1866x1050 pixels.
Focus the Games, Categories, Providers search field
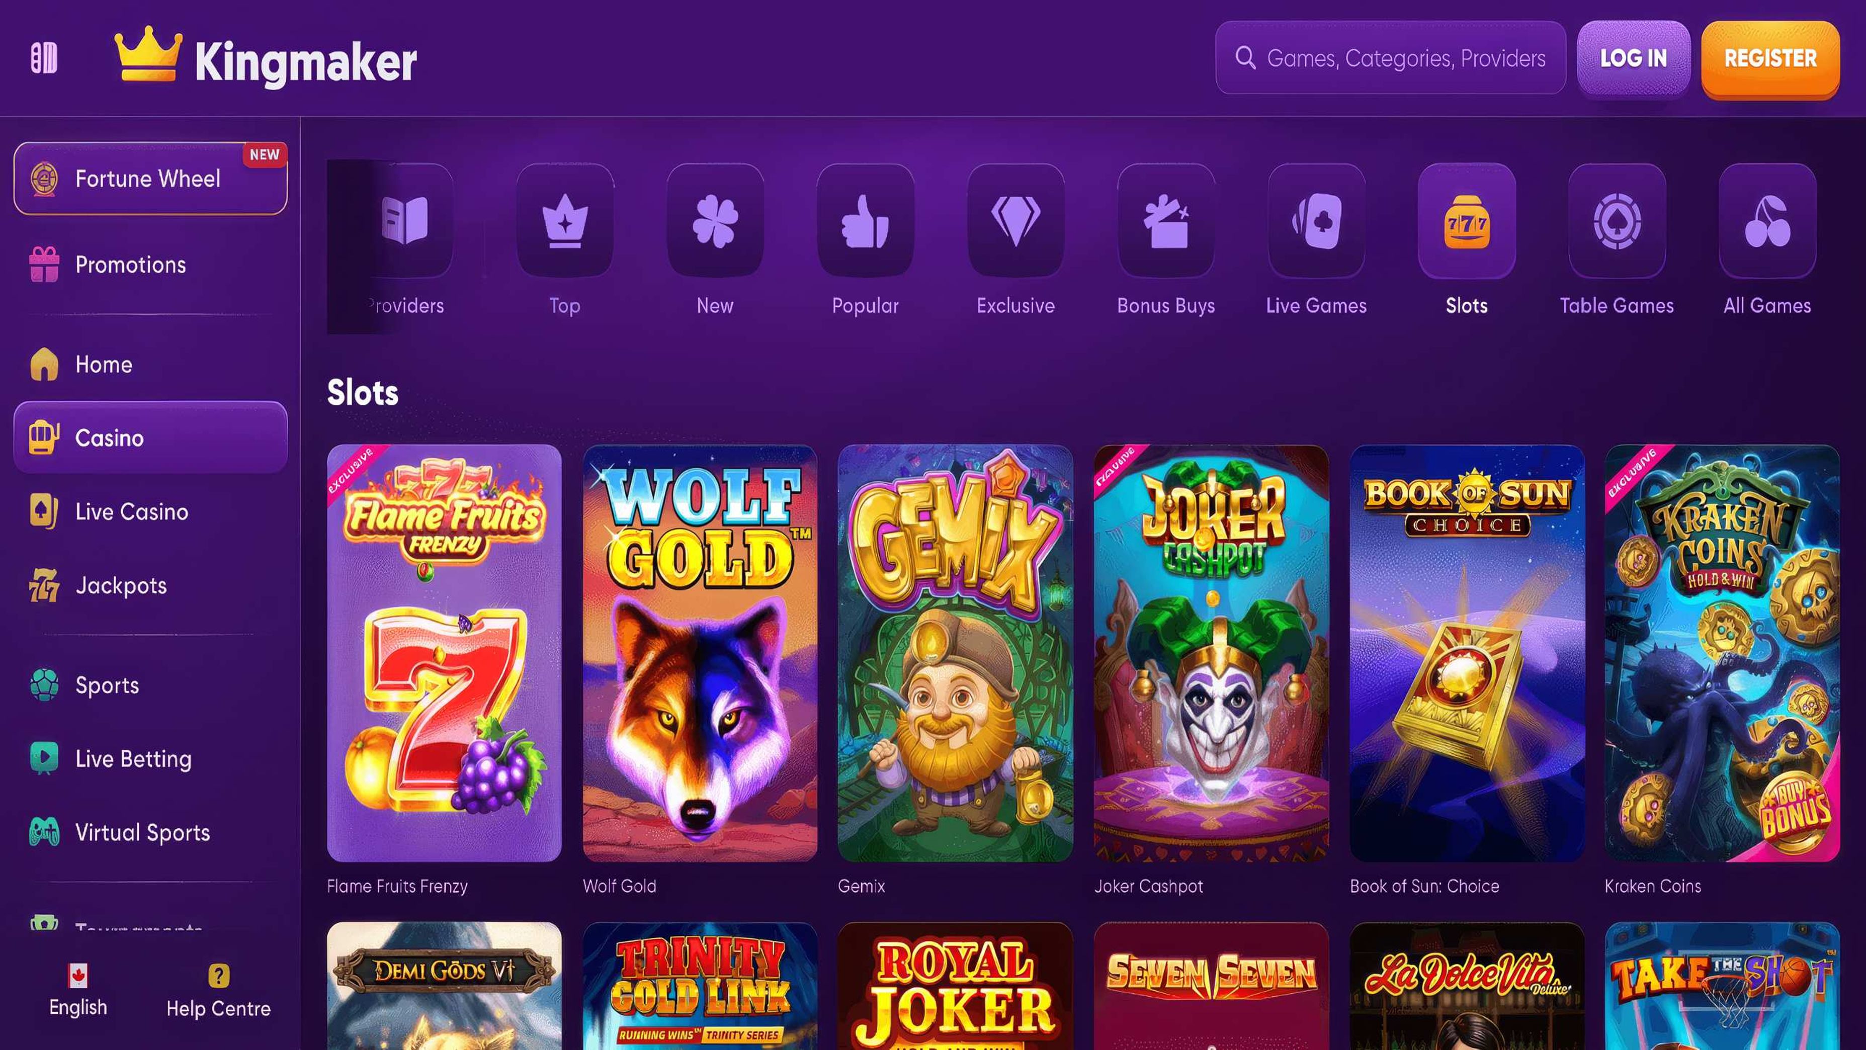pyautogui.click(x=1390, y=58)
